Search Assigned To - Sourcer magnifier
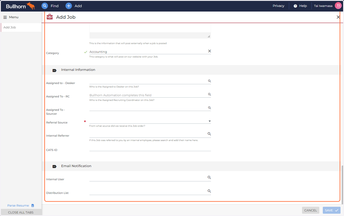 pyautogui.click(x=209, y=108)
